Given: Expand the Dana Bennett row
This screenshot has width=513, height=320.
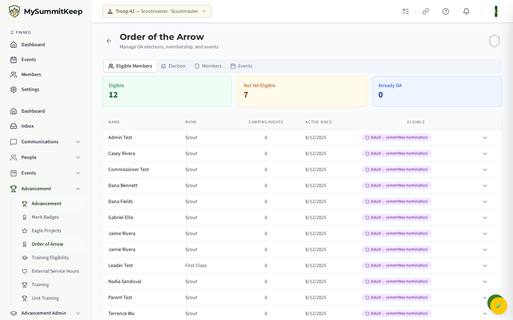Looking at the screenshot, I should click(x=485, y=186).
